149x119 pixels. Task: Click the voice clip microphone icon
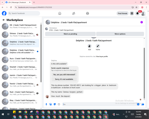(x=46, y=104)
